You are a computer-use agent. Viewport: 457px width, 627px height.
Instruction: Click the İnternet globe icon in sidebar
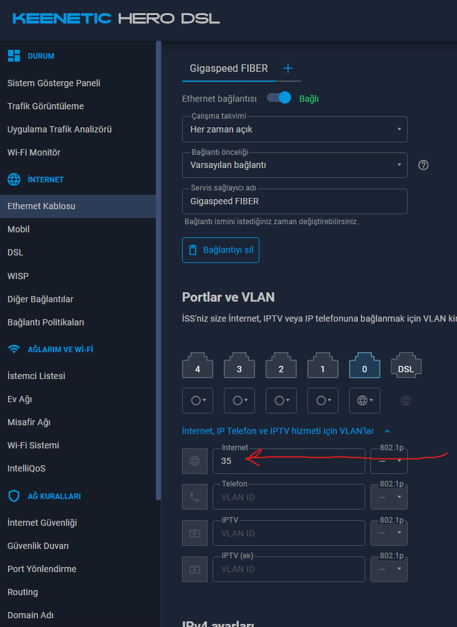tap(14, 179)
